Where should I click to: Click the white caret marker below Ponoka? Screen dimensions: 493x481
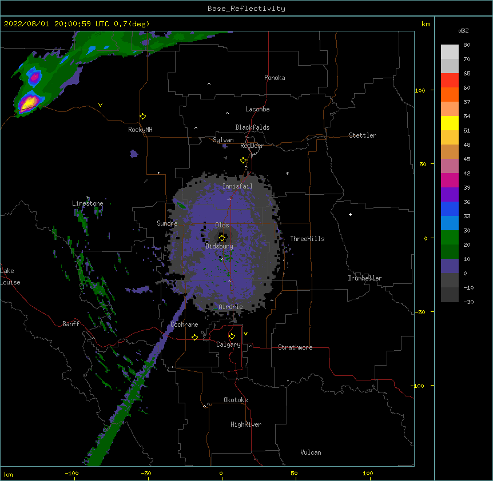pyautogui.click(x=209, y=84)
